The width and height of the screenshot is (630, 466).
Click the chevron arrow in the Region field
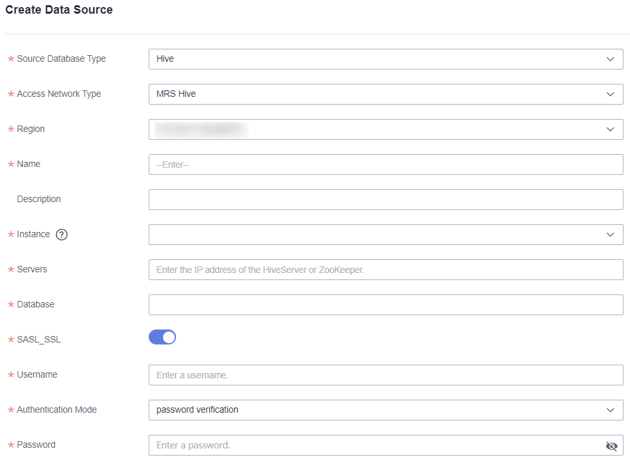(610, 129)
